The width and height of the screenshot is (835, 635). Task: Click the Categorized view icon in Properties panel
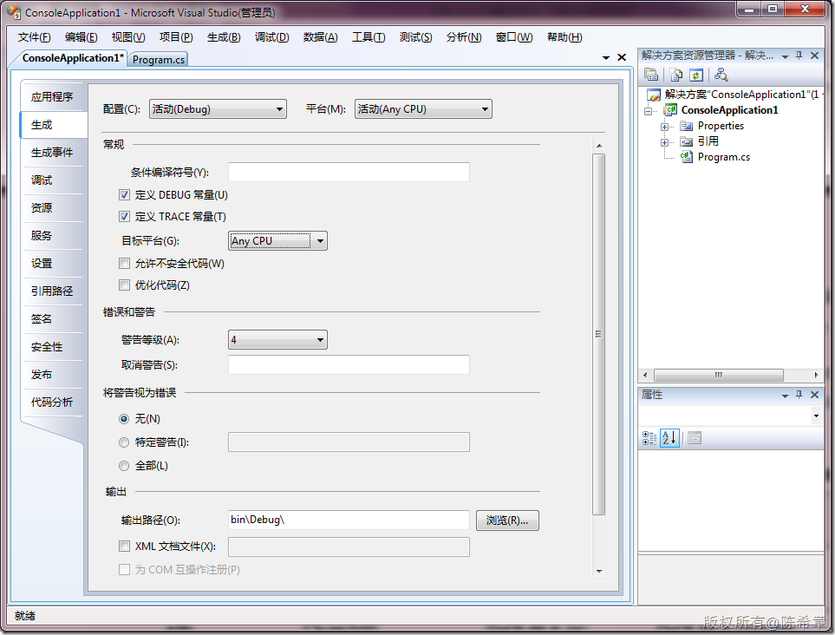coord(649,438)
